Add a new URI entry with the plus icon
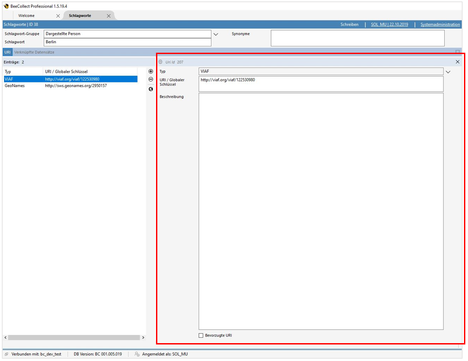Screen dimensions: 468x361 pos(150,71)
